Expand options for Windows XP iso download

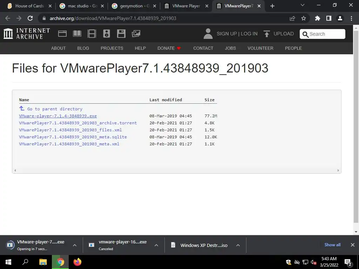point(238,245)
